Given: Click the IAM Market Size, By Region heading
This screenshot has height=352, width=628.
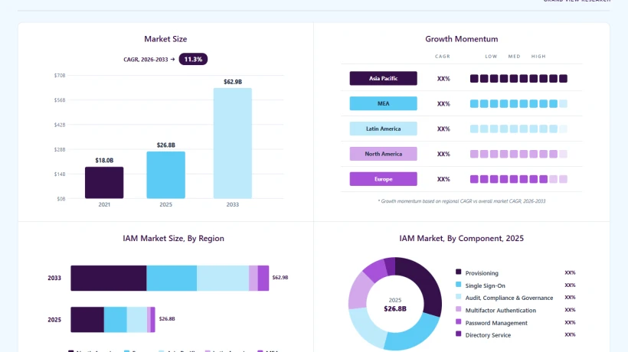Looking at the screenshot, I should coord(173,239).
